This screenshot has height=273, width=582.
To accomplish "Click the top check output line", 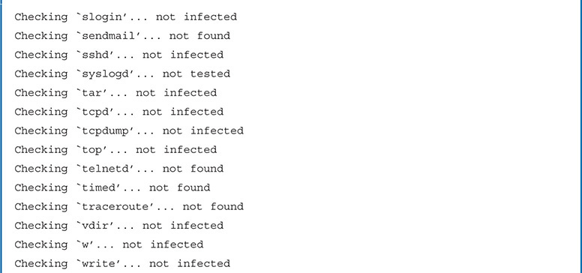I will (115, 150).
